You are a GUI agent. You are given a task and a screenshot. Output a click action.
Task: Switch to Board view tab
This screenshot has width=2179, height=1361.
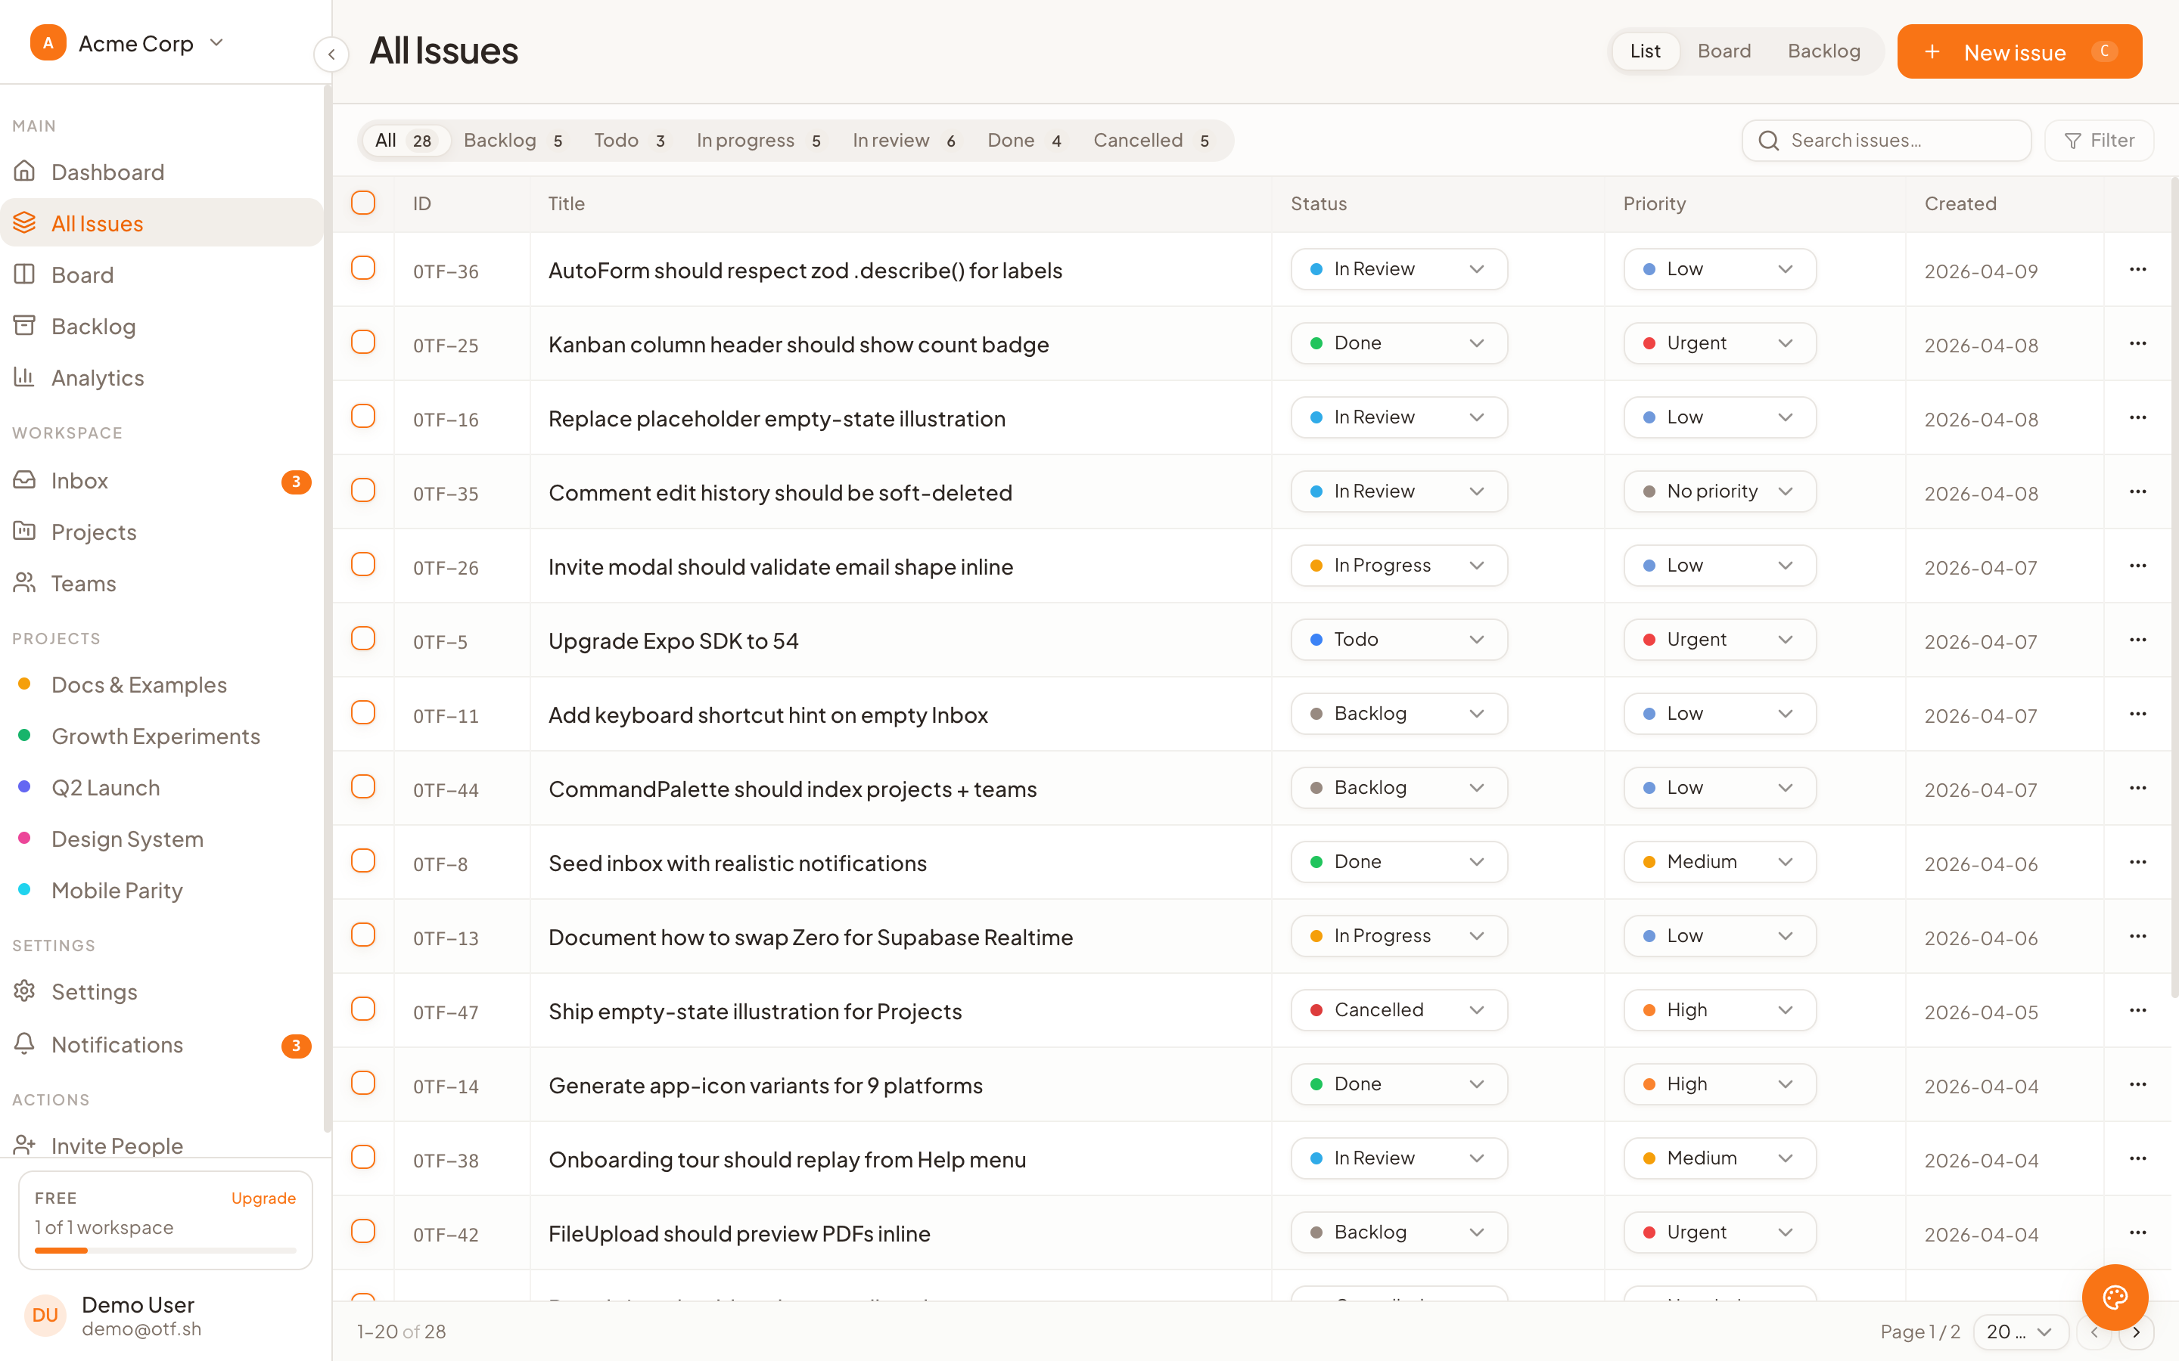coord(1724,51)
